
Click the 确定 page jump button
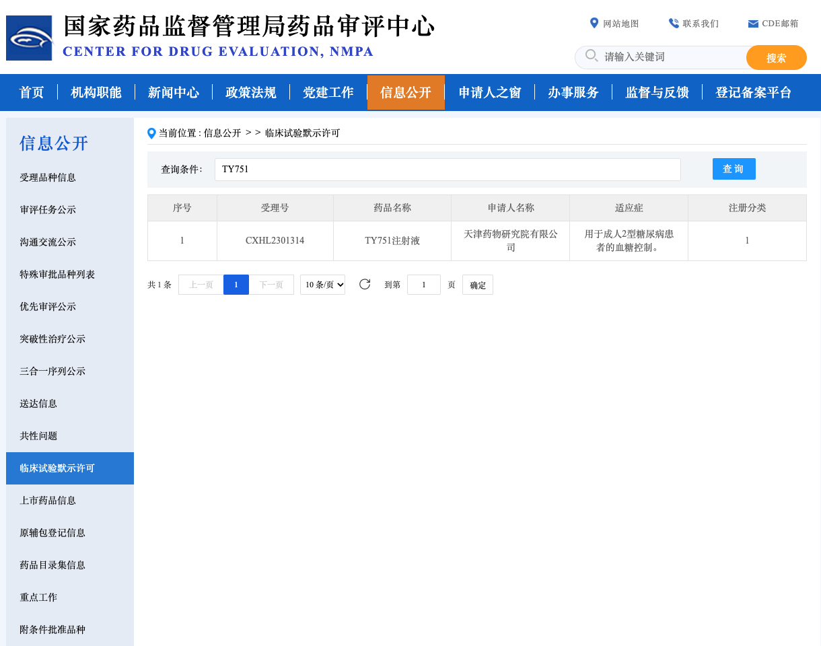[x=478, y=285]
